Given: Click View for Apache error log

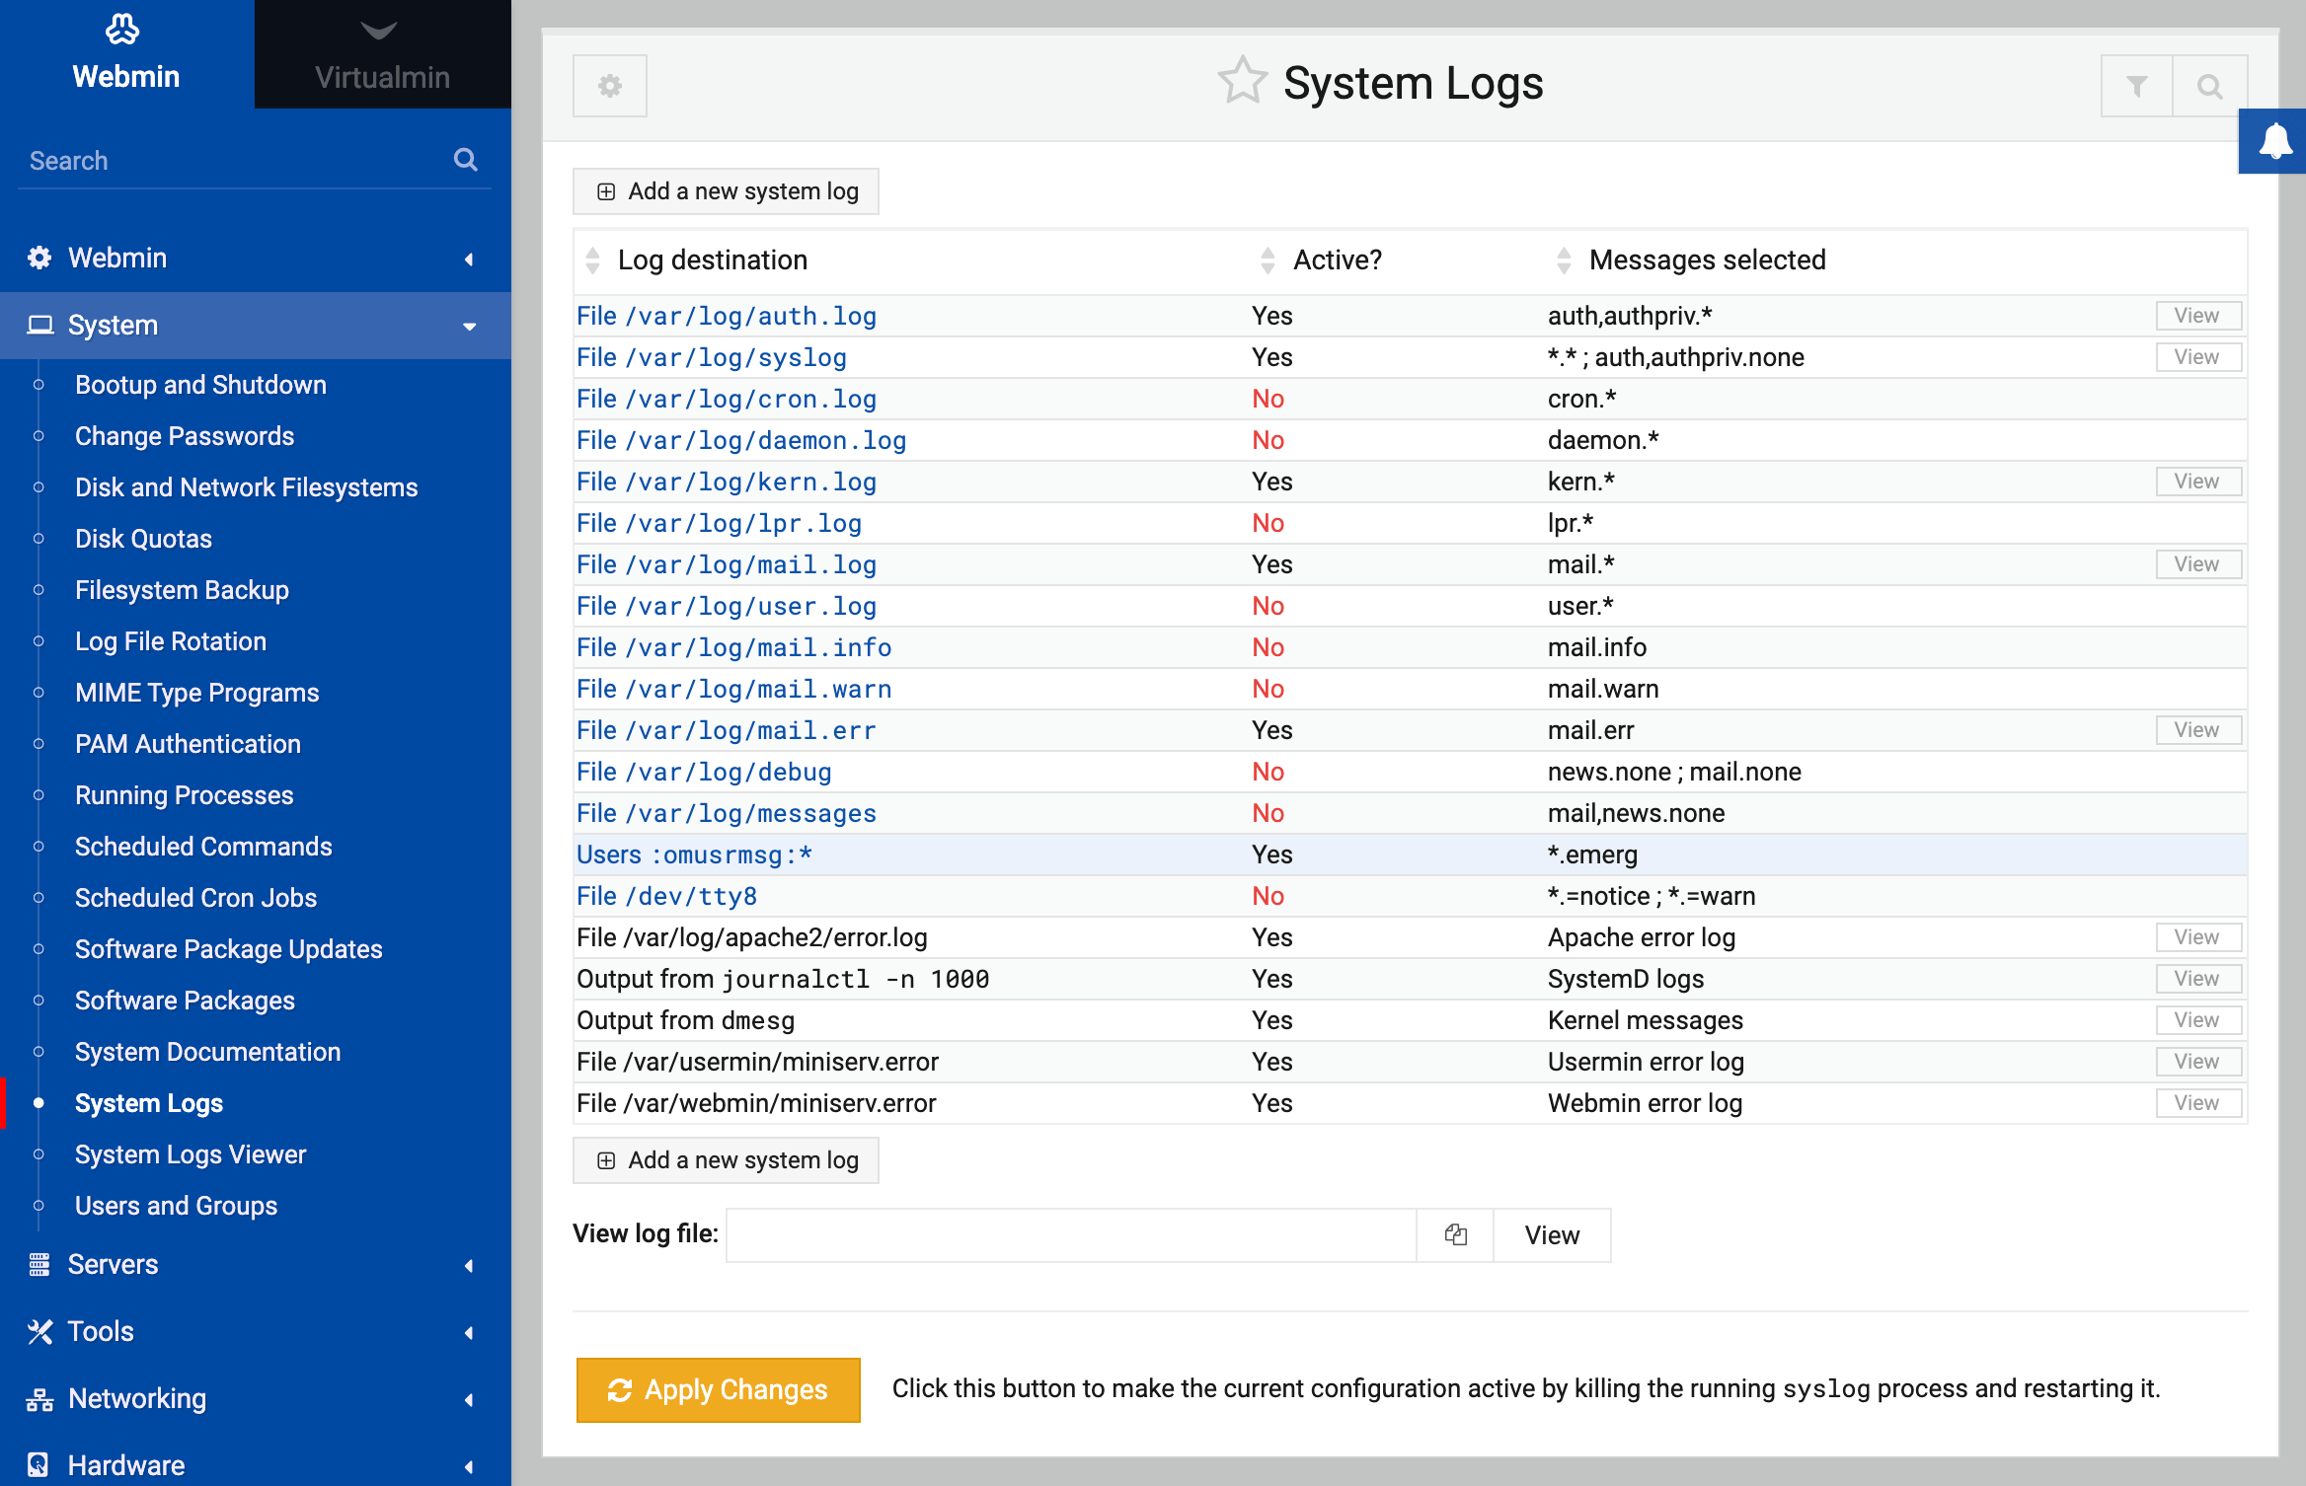Looking at the screenshot, I should pyautogui.click(x=2196, y=937).
